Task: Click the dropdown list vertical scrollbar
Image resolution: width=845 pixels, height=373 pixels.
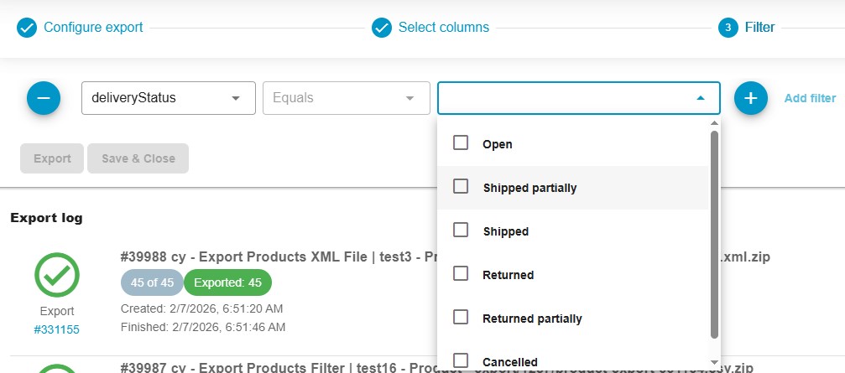Action: (x=714, y=235)
